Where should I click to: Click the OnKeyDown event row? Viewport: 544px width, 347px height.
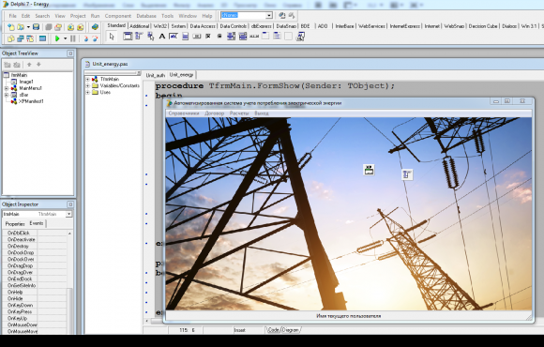click(35, 306)
